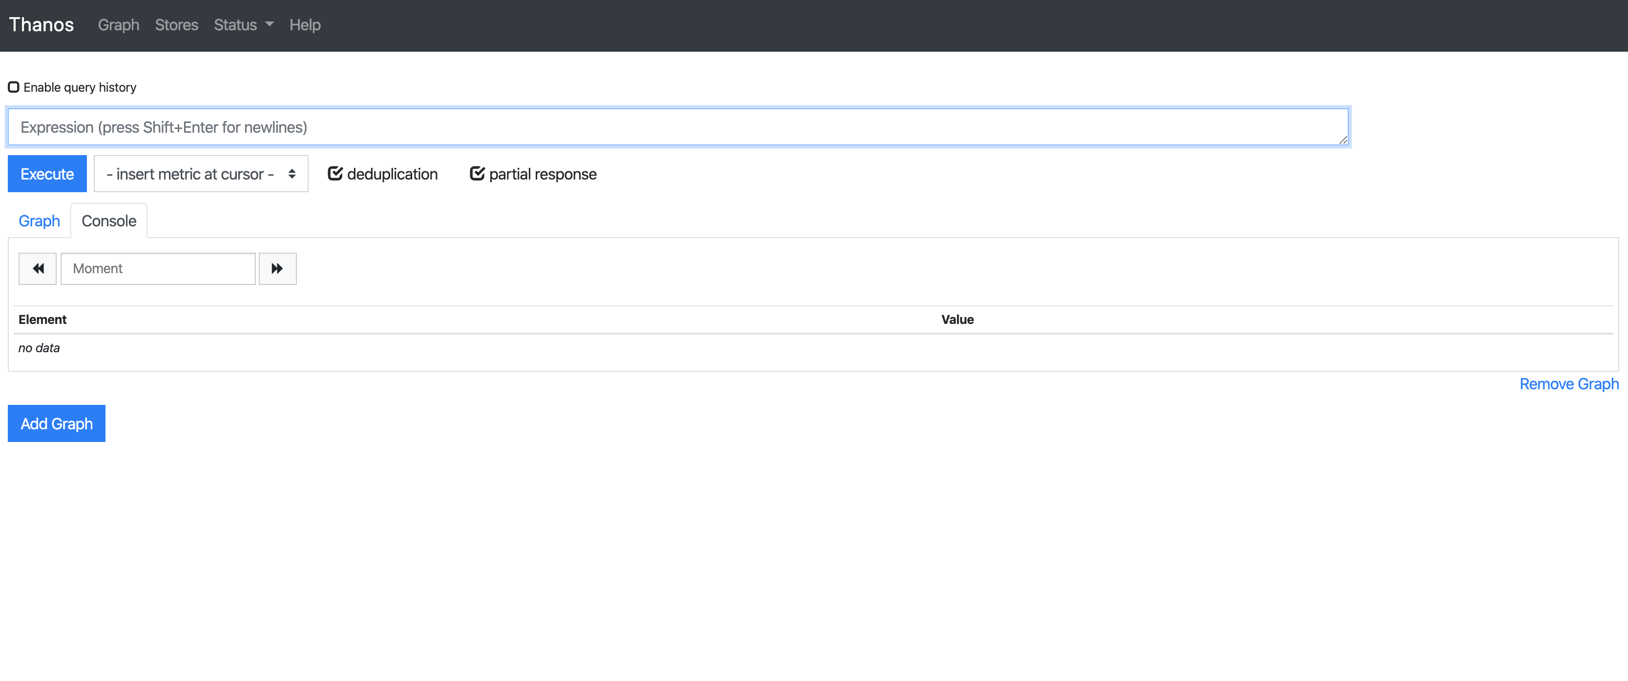Click the Remove Graph link
Viewport: 1628px width, 681px height.
[1568, 384]
